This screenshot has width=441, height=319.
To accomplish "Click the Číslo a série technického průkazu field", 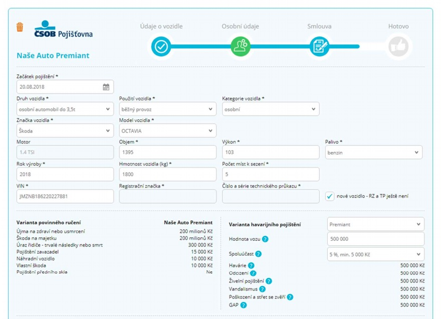I will tap(271, 196).
